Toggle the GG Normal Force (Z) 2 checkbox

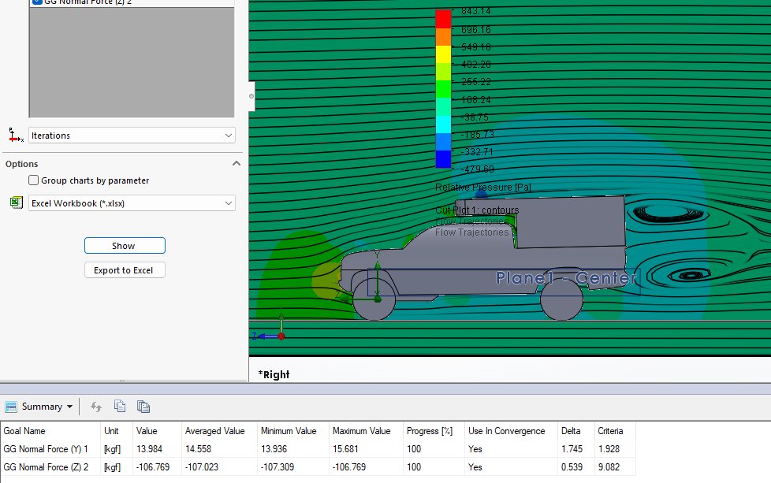pyautogui.click(x=37, y=2)
